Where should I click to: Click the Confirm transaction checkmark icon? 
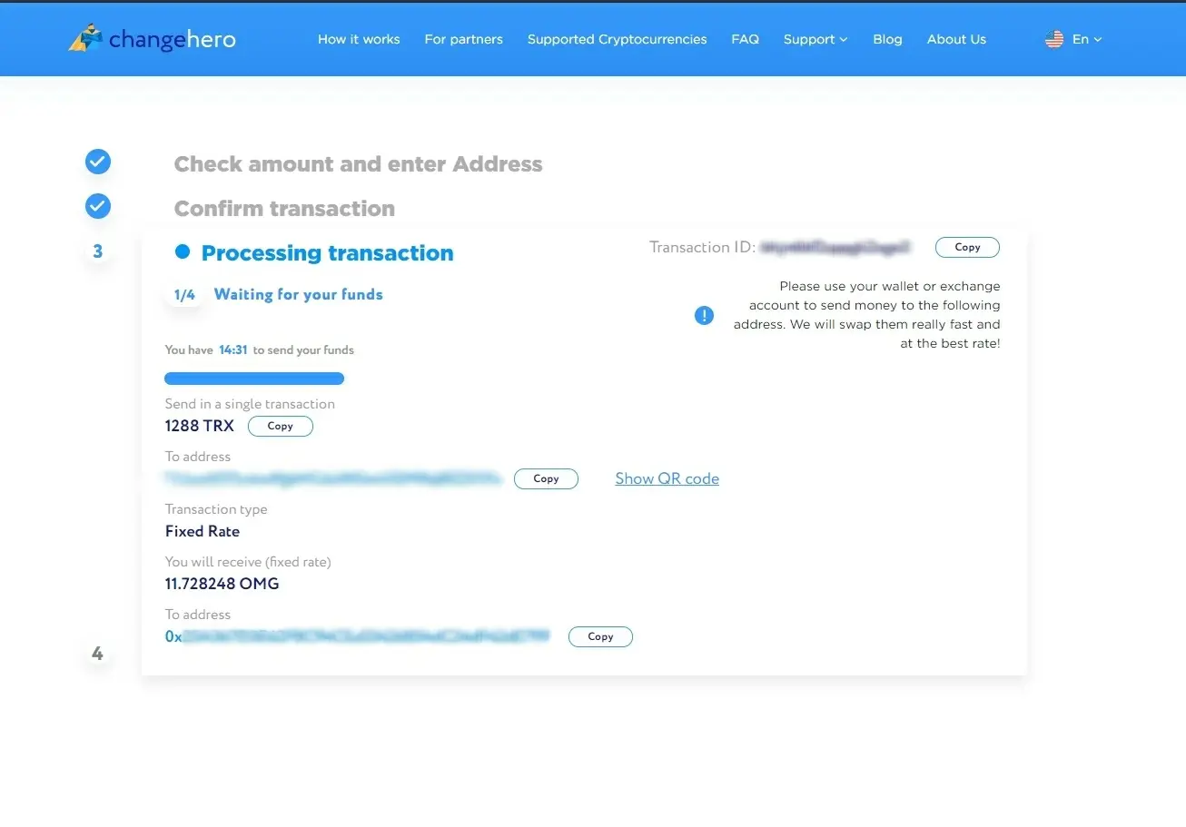pyautogui.click(x=98, y=206)
